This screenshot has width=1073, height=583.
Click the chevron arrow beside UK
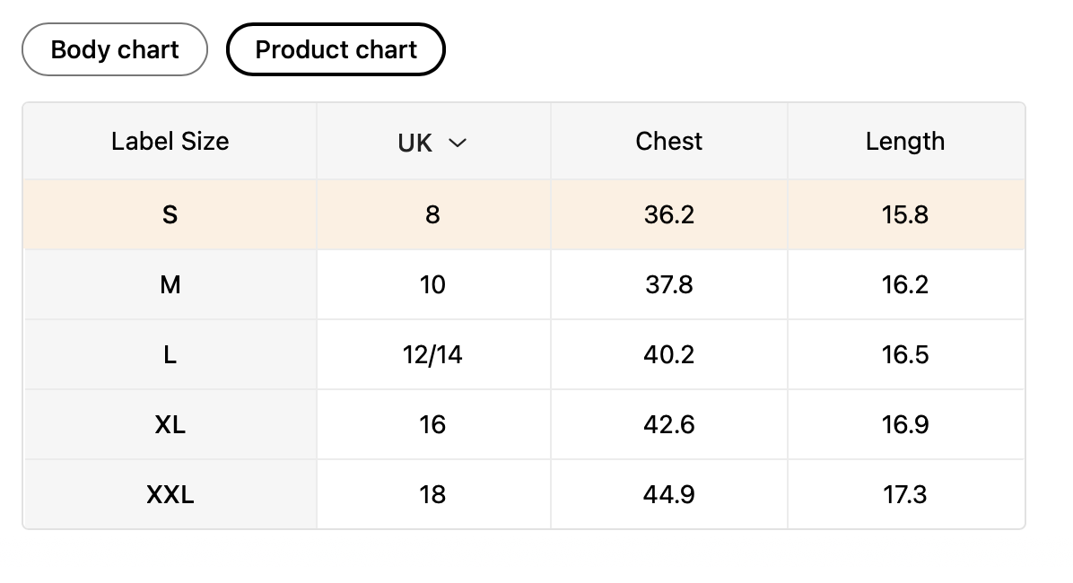tap(458, 143)
